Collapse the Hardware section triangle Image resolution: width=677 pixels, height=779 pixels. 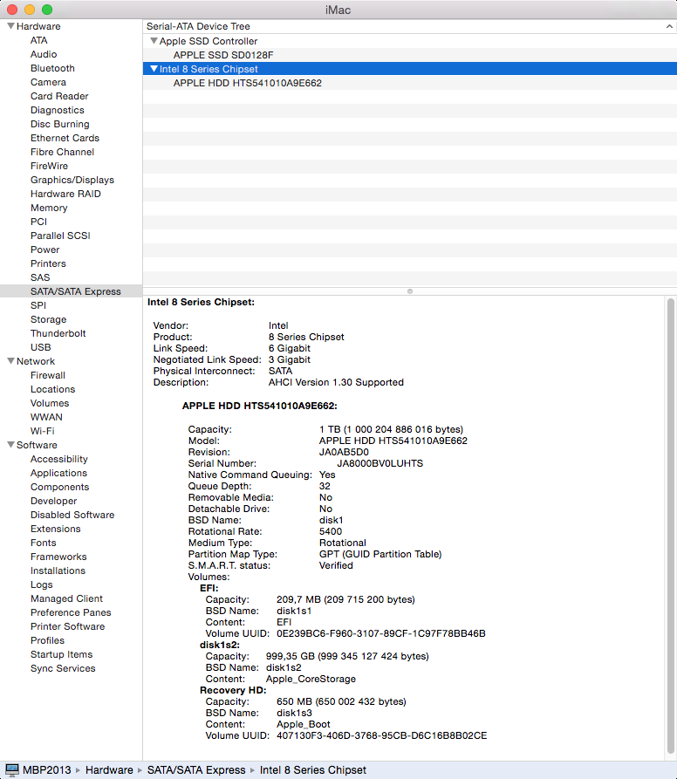(10, 26)
